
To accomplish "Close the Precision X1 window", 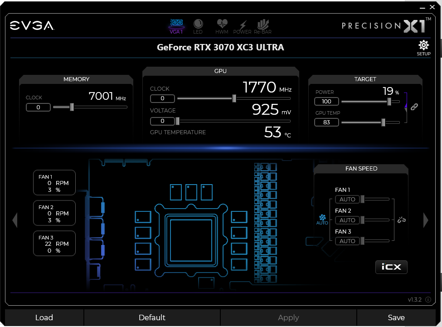I will tap(432, 7).
